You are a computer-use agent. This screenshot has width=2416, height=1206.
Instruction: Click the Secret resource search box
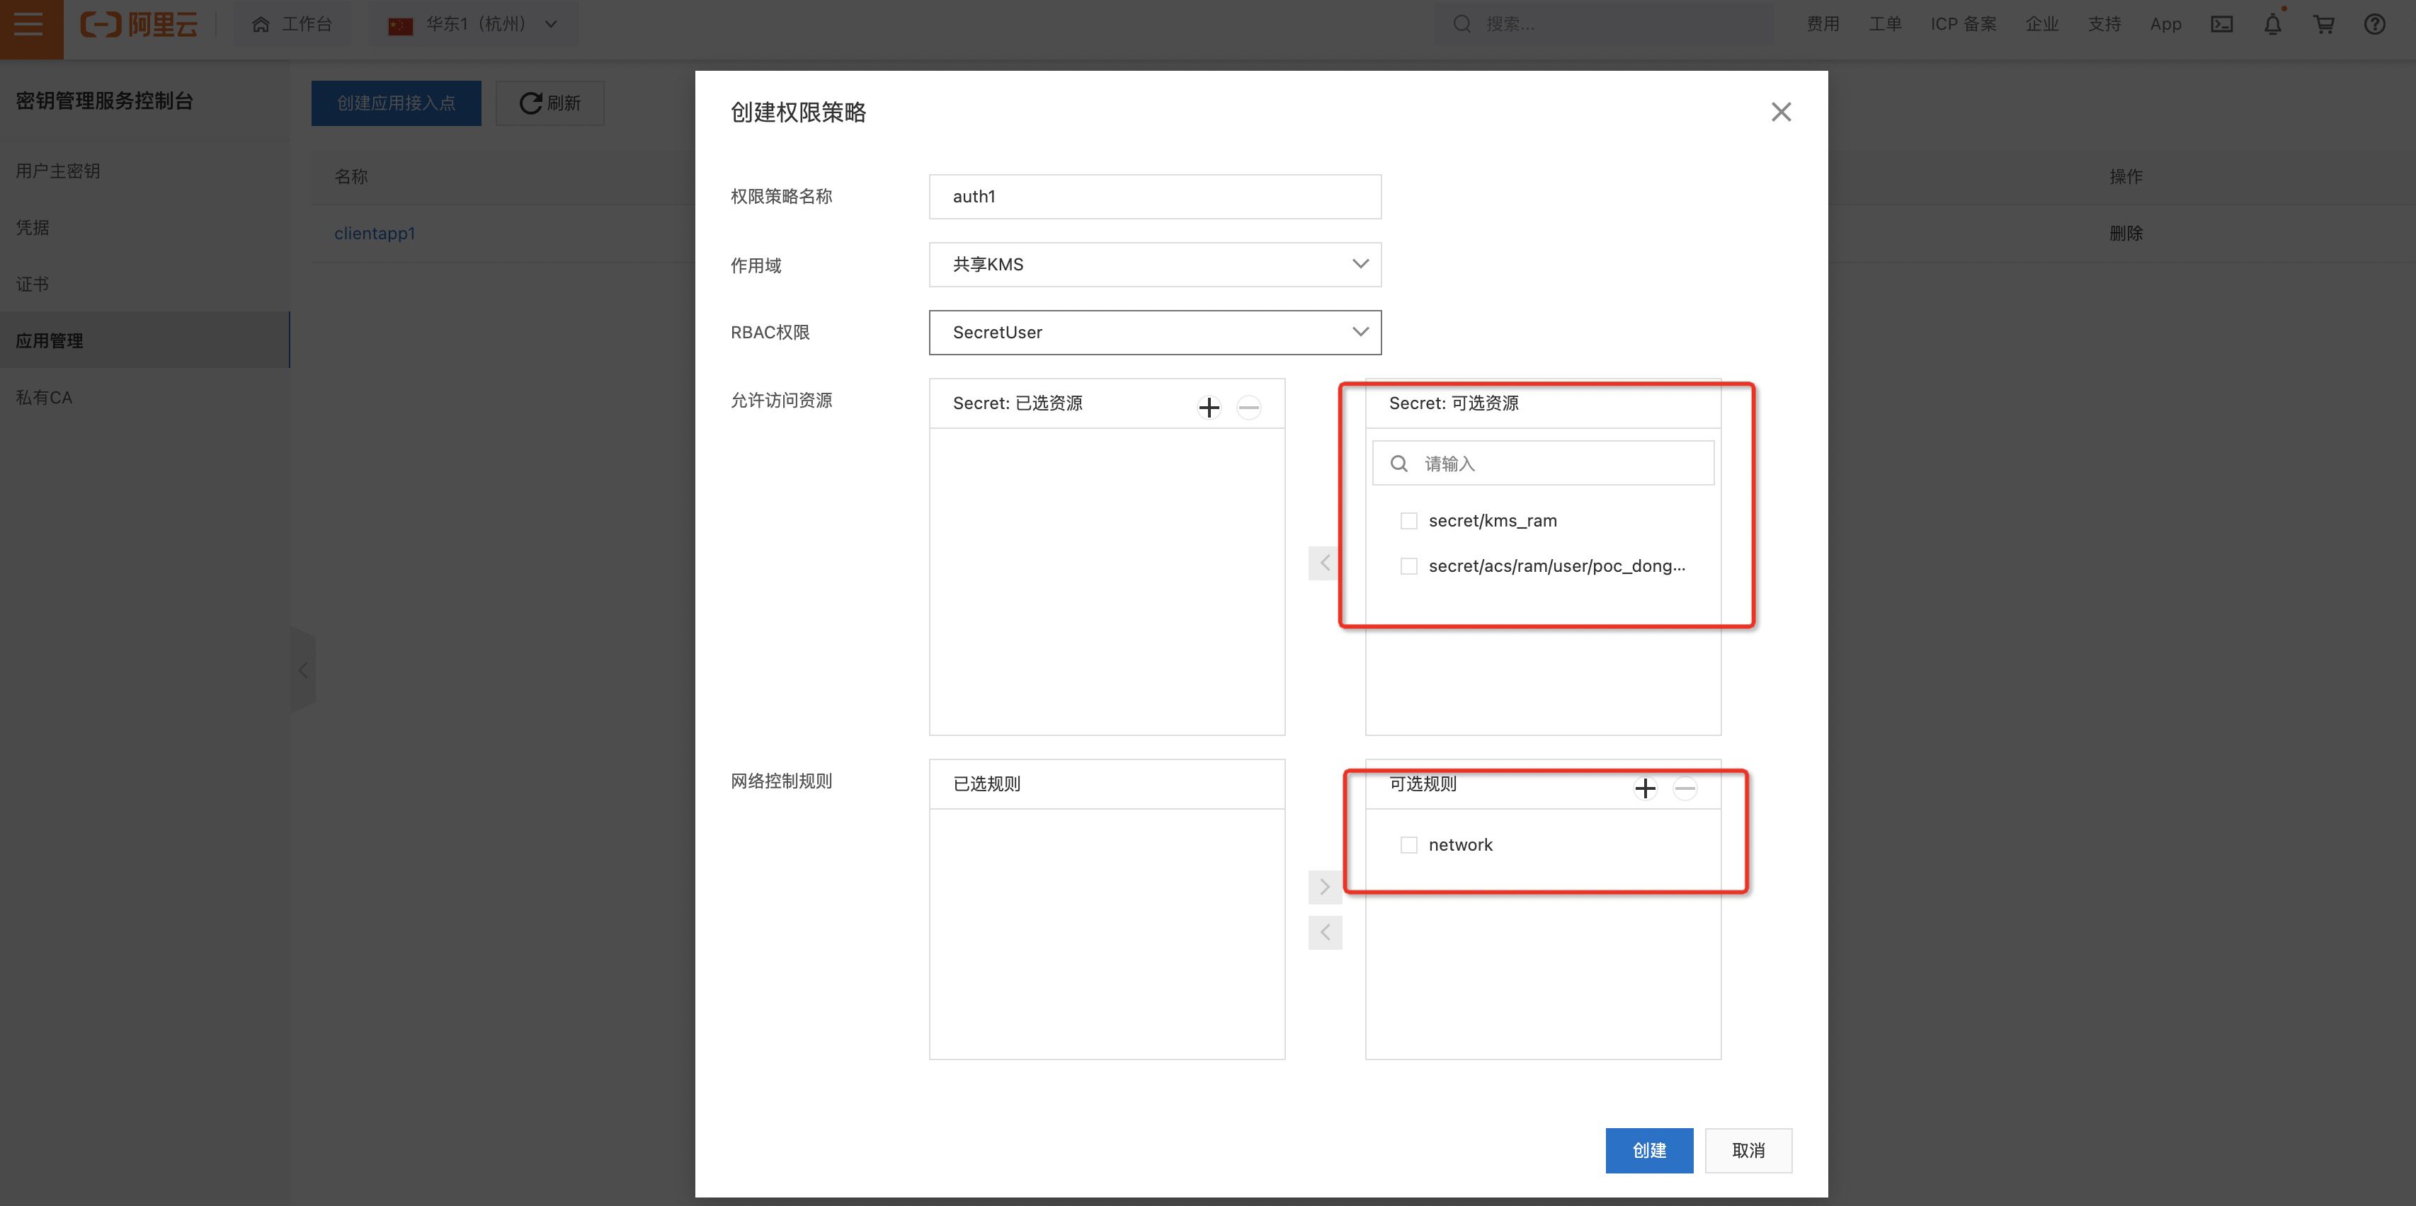pos(1557,464)
